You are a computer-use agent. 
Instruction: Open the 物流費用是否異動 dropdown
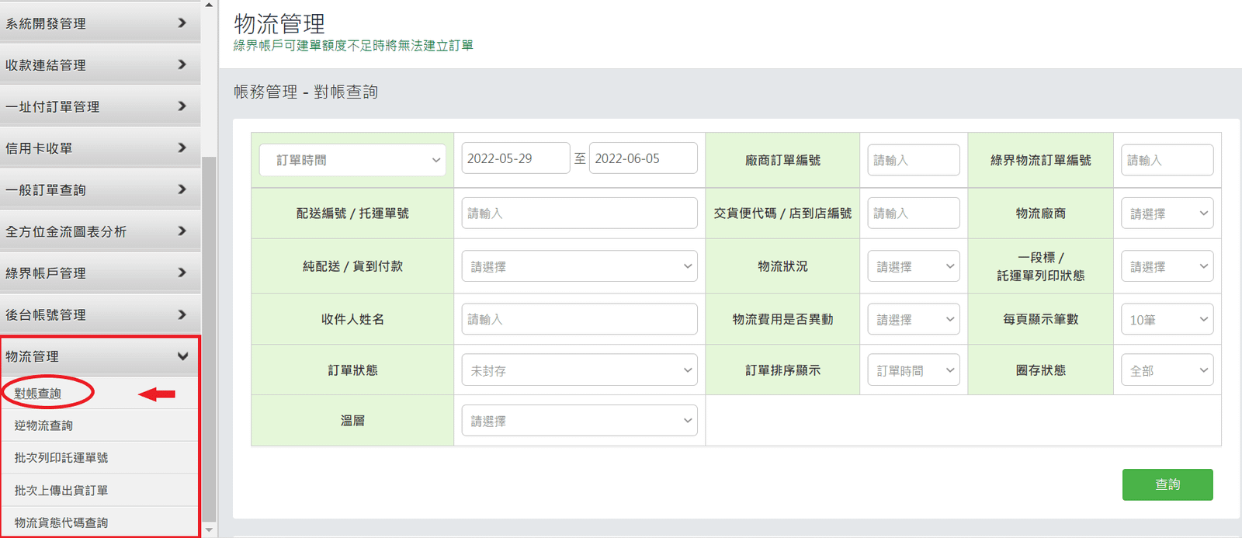coord(914,319)
